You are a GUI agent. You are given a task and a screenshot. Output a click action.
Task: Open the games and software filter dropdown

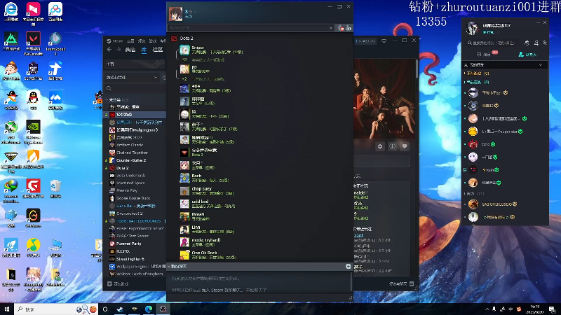click(132, 78)
